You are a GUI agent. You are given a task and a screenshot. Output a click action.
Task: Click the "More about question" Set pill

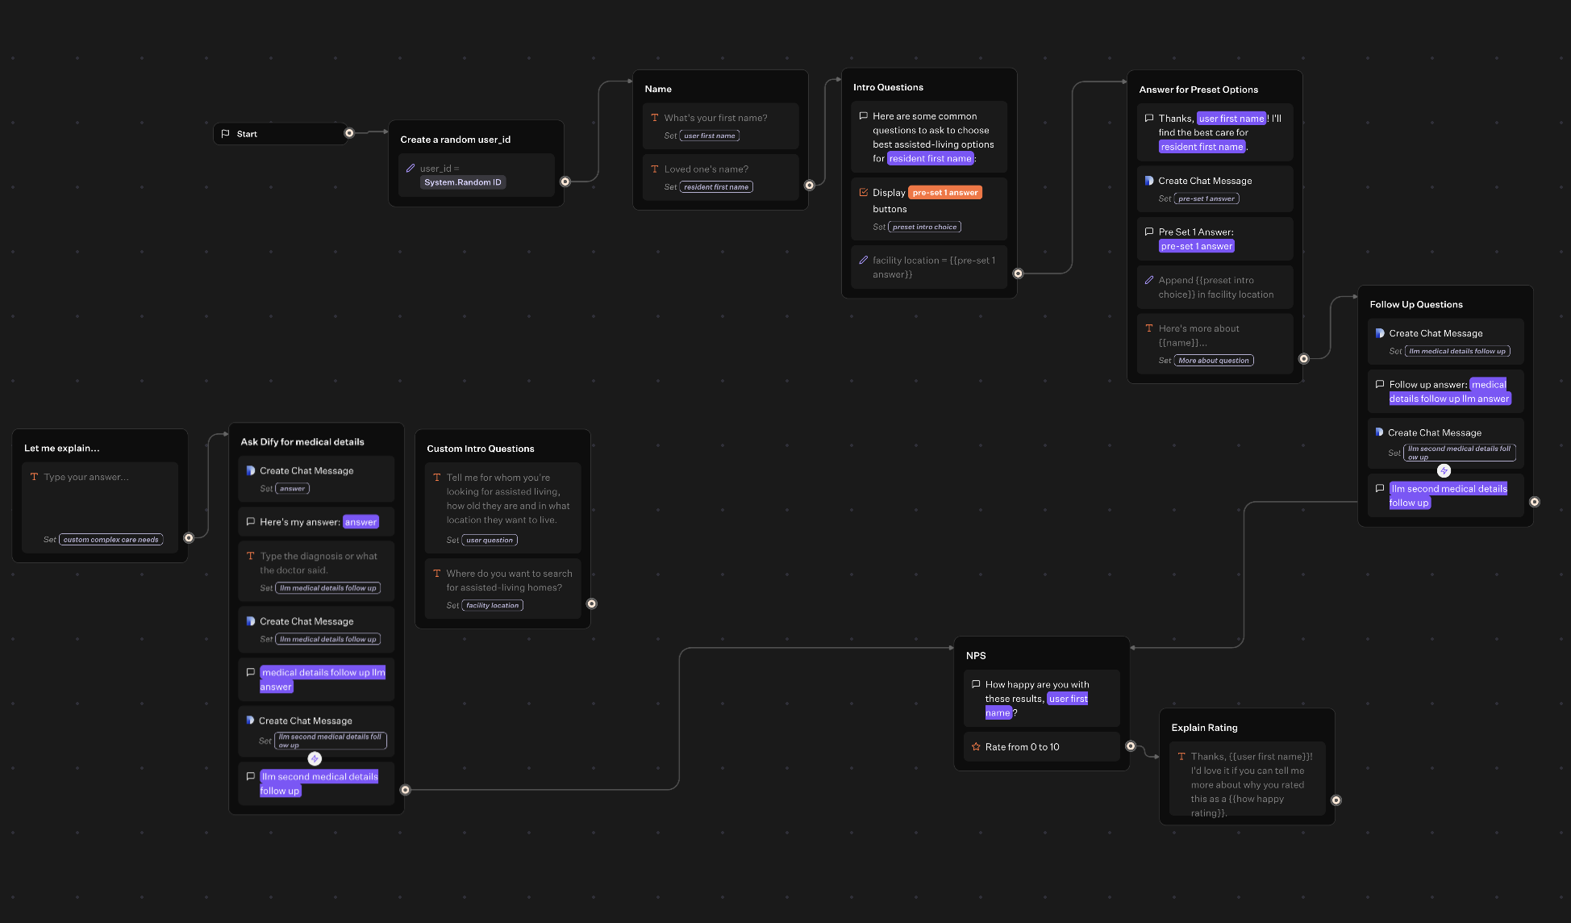1214,360
